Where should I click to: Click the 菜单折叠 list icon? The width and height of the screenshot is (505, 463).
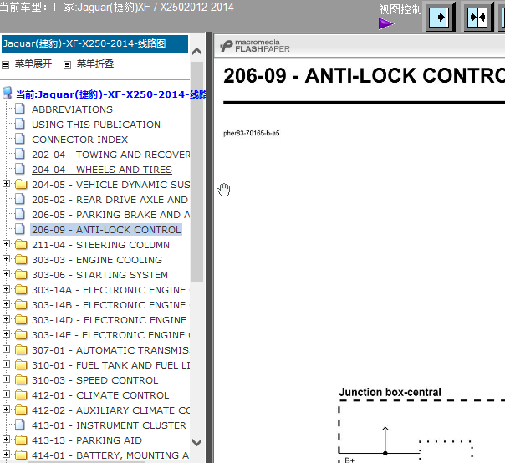(67, 64)
